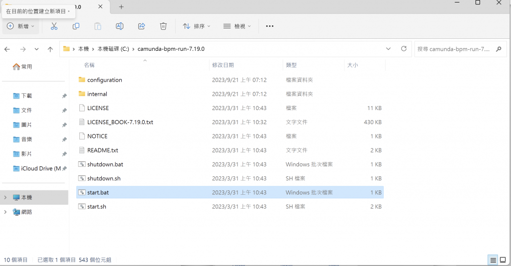Open 文件 in quick access
The image size is (511, 266).
pyautogui.click(x=22, y=110)
